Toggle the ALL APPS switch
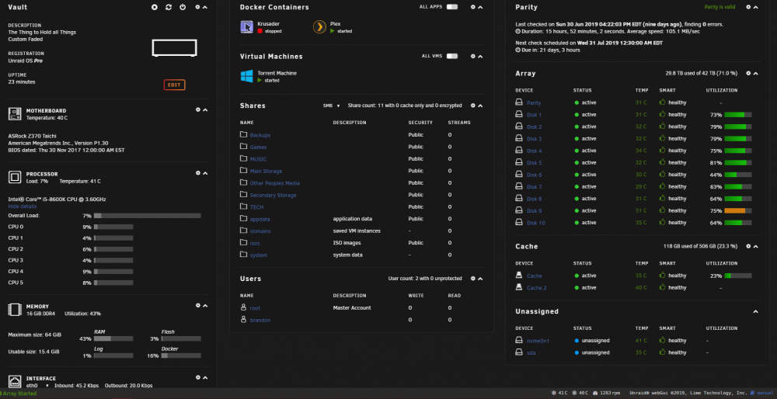 tap(451, 7)
